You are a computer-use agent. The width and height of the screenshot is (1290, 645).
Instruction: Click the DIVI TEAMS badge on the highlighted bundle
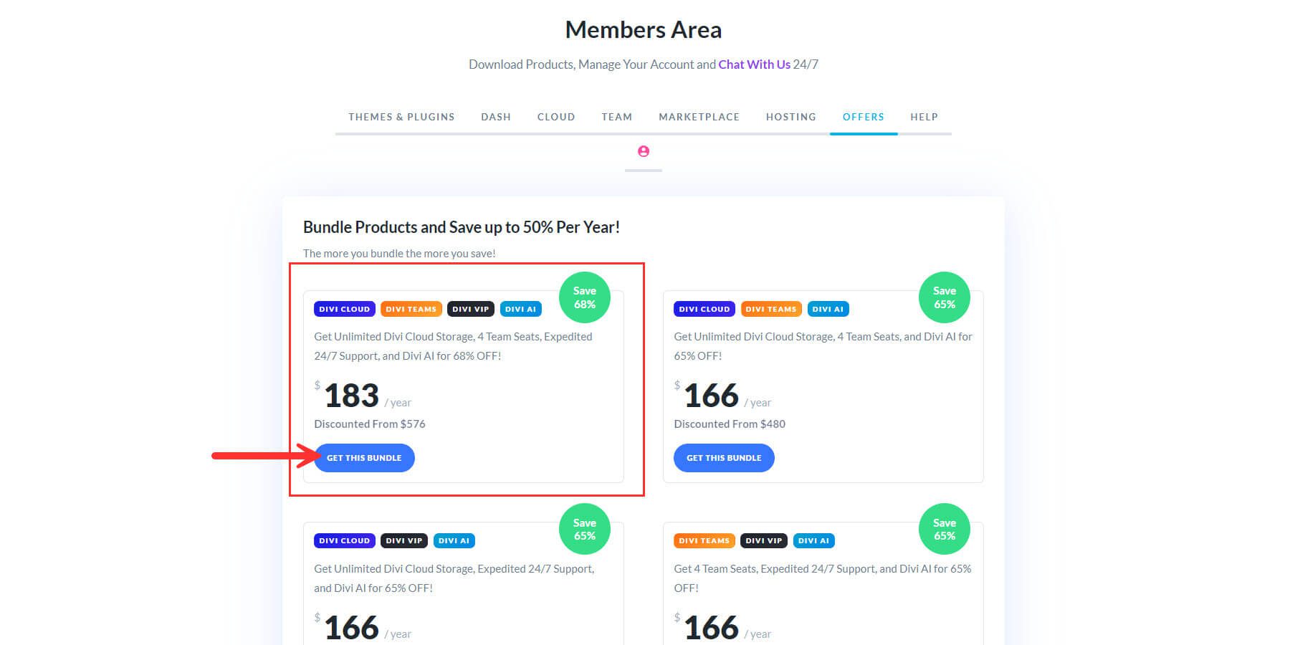coord(411,309)
